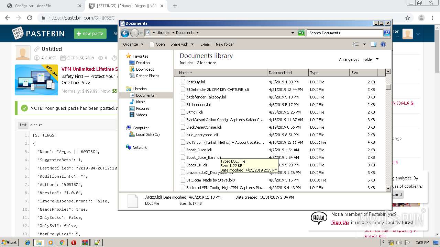
Task: Select Bitmoji.loli file
Action: [194, 112]
